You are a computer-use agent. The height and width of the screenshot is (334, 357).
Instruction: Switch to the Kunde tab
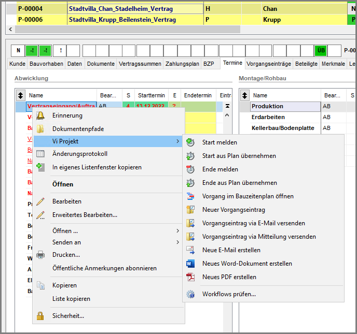pos(17,64)
